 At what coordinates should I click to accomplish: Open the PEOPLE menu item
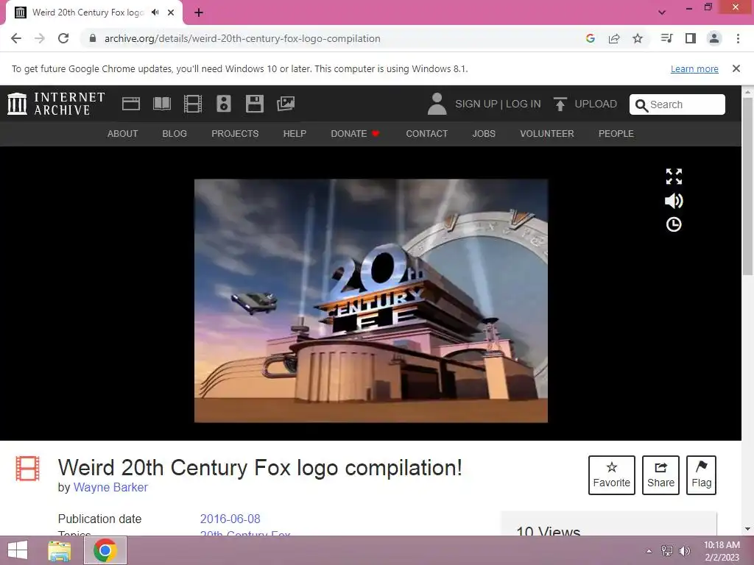click(616, 134)
